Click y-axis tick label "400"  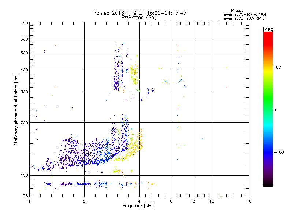(24, 70)
